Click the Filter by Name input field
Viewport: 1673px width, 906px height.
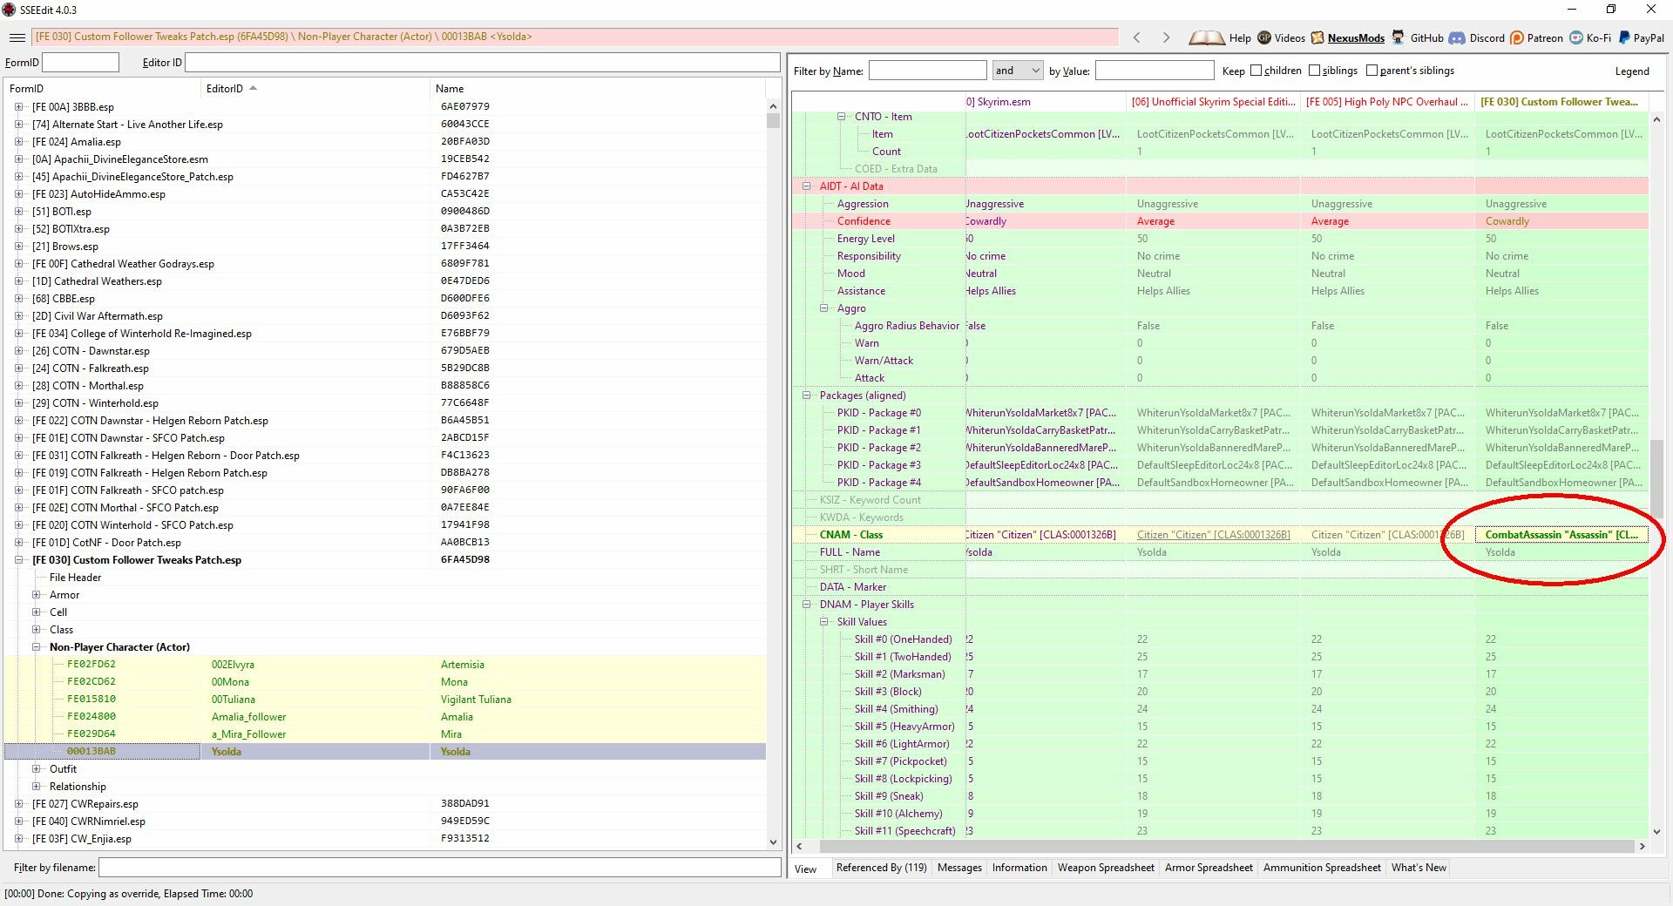[x=927, y=71]
